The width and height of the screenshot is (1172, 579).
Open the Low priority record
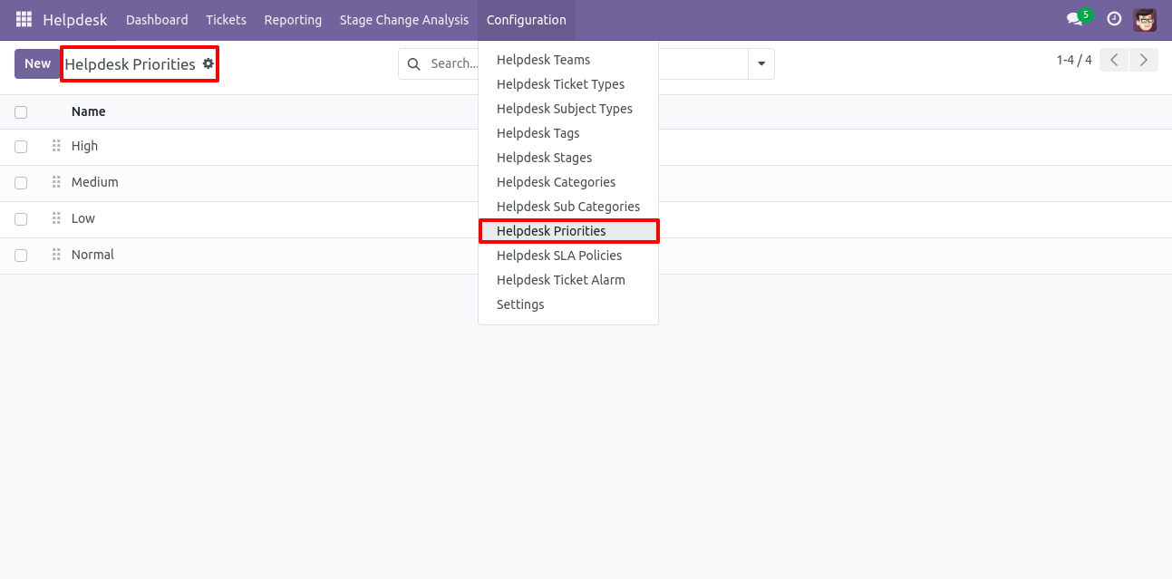pyautogui.click(x=83, y=218)
